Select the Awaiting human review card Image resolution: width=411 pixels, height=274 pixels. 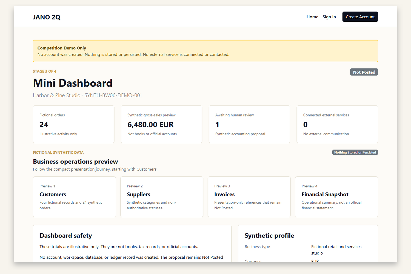(x=249, y=124)
